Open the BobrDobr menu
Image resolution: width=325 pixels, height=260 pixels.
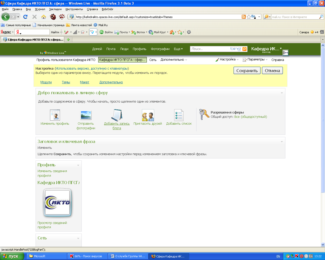(x=107, y=9)
